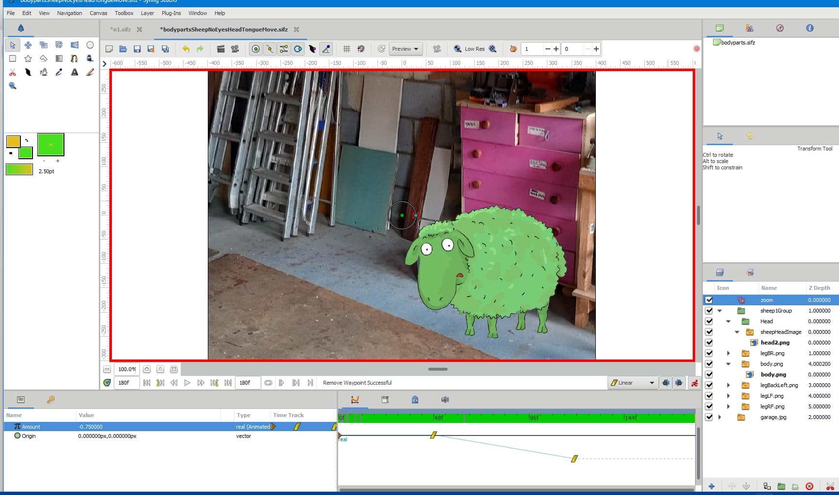Select the Star tool in toolbox
Screen dimensions: 839x495
pos(28,59)
